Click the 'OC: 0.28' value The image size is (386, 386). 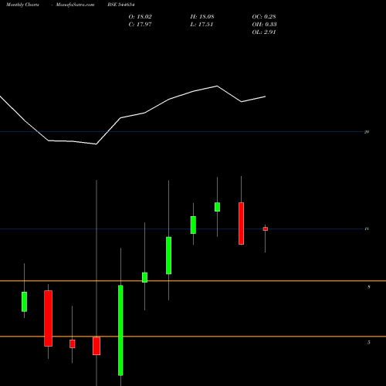point(264,17)
